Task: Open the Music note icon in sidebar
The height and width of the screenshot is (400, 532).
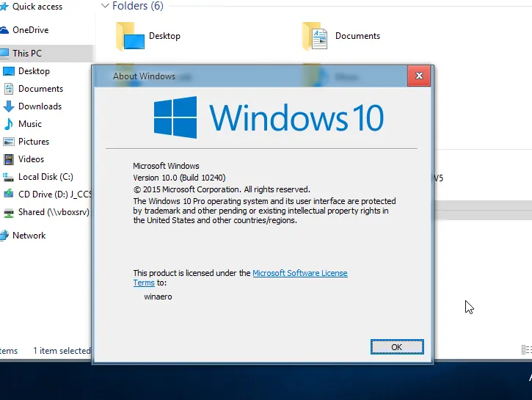Action: point(9,124)
